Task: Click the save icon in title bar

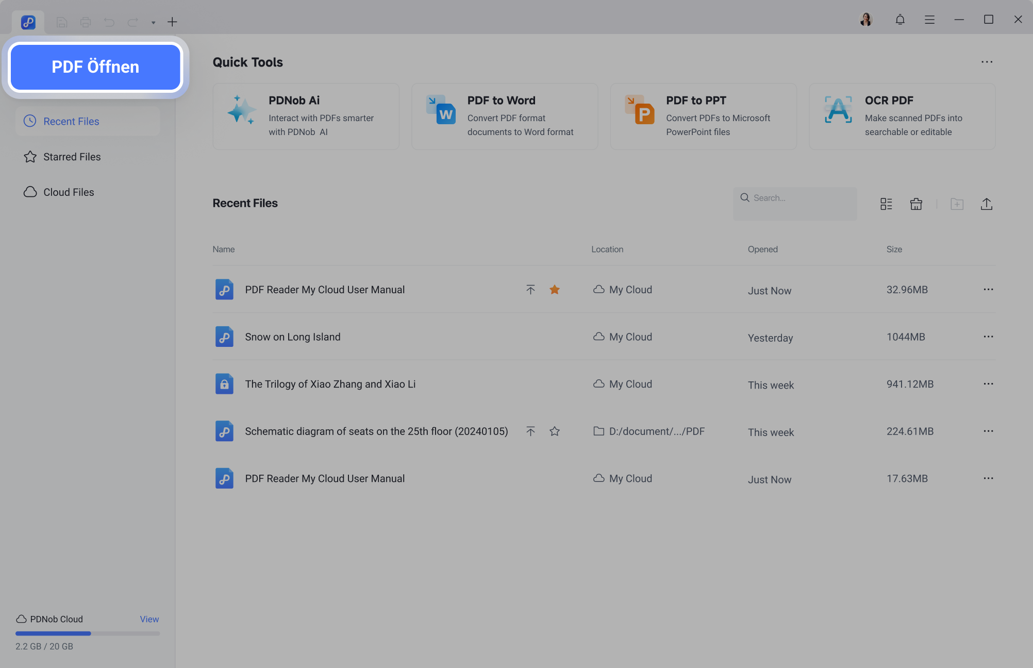Action: pyautogui.click(x=62, y=22)
